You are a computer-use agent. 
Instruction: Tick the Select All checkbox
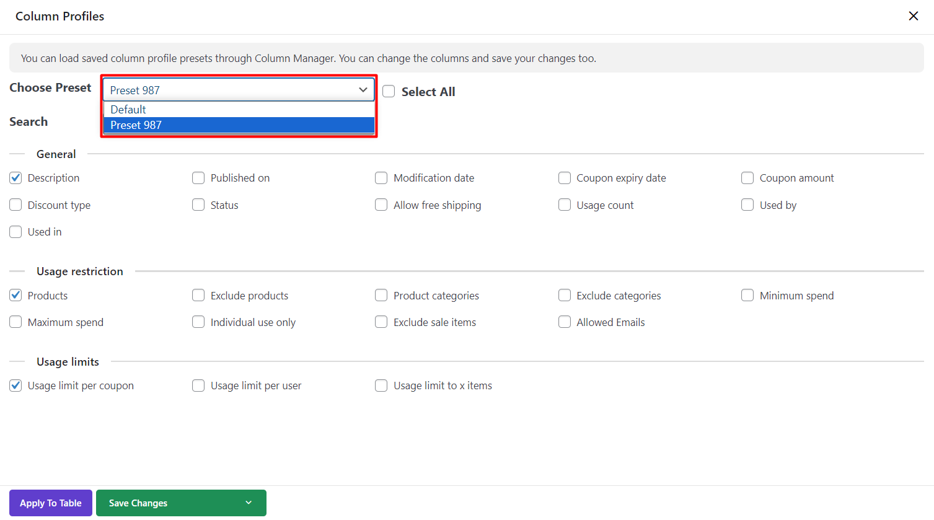389,92
